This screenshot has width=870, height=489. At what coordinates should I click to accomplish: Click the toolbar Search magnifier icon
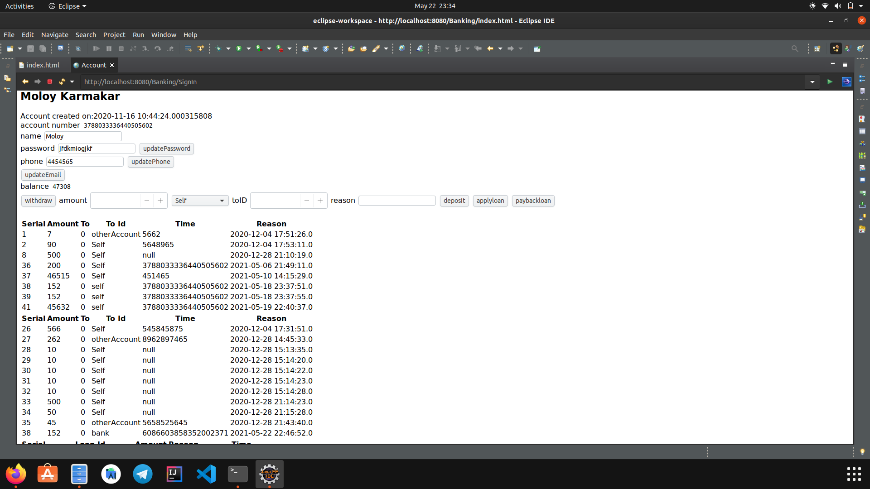pyautogui.click(x=794, y=48)
